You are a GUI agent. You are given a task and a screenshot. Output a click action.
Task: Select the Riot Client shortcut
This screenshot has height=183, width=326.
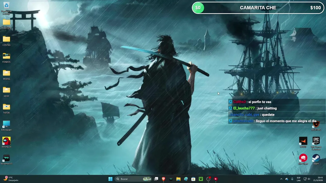pyautogui.click(x=303, y=160)
